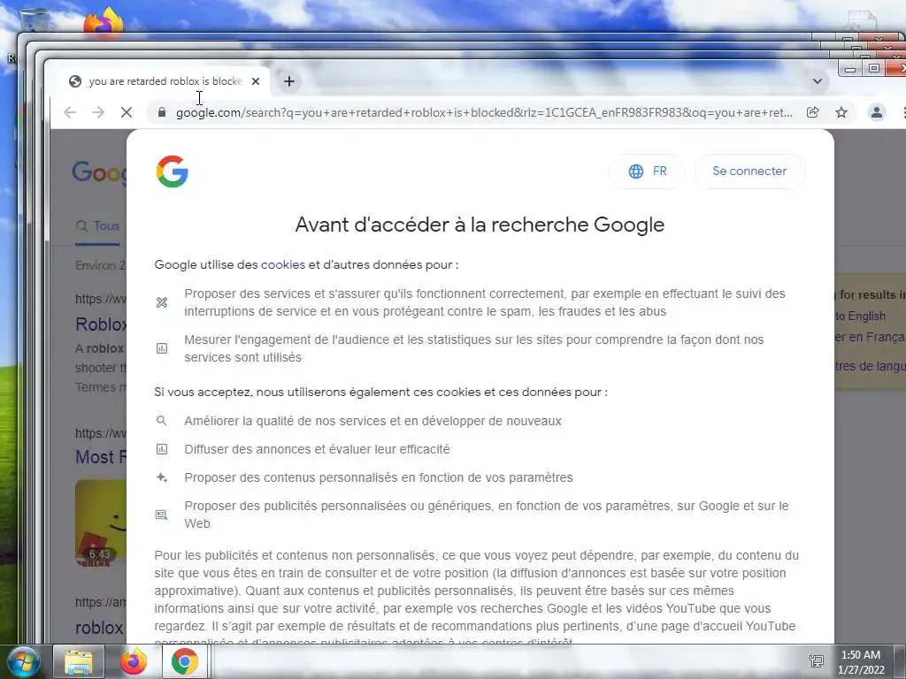The width and height of the screenshot is (906, 679).
Task: Switch to Chrome in the taskbar
Action: 184,662
